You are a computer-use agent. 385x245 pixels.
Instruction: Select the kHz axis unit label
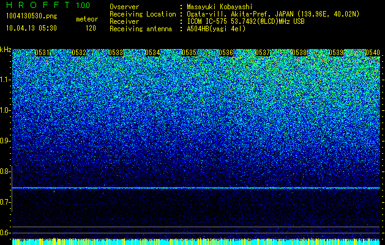(6, 50)
